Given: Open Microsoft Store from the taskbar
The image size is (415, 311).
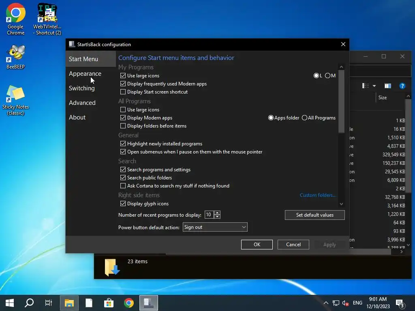Looking at the screenshot, I should 109,303.
